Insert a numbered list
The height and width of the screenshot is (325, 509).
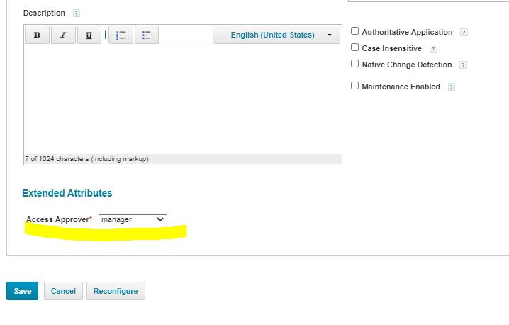point(121,35)
